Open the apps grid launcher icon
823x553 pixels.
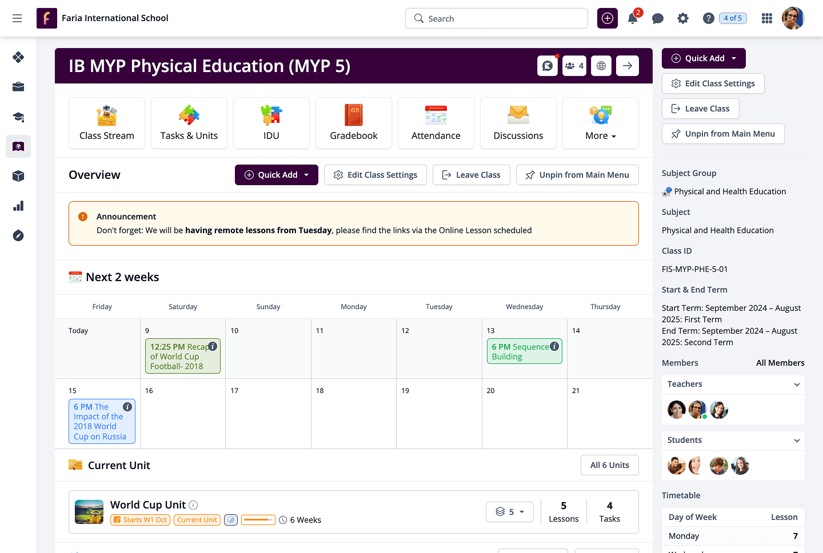[x=767, y=18]
